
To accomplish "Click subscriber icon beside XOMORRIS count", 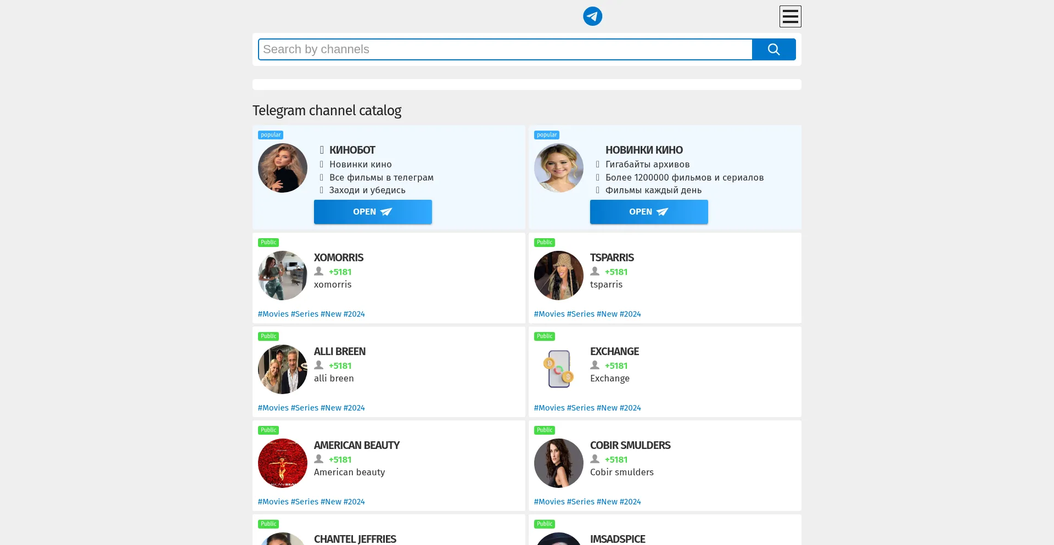I will pyautogui.click(x=318, y=272).
